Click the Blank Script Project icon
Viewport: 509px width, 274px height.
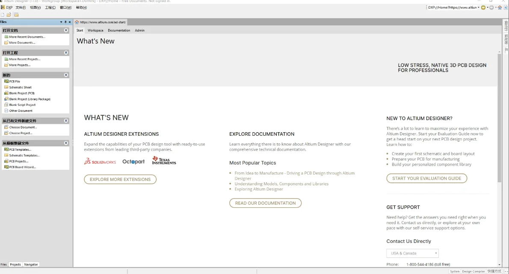click(x=6, y=105)
